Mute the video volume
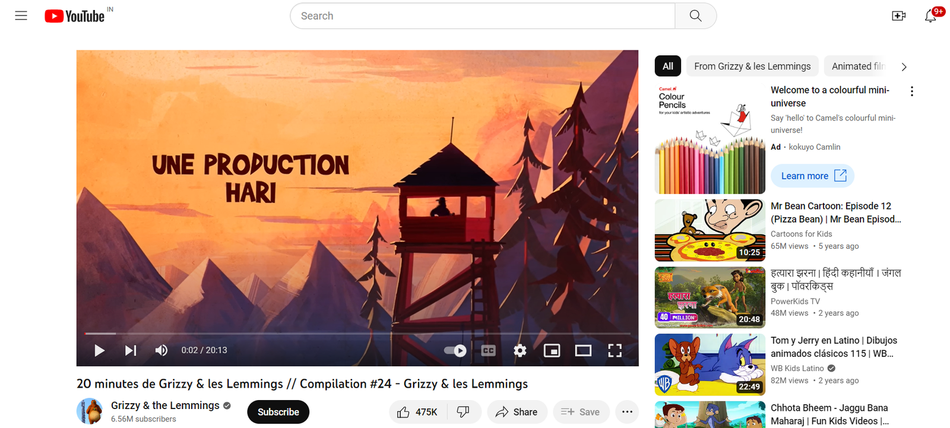 click(161, 350)
